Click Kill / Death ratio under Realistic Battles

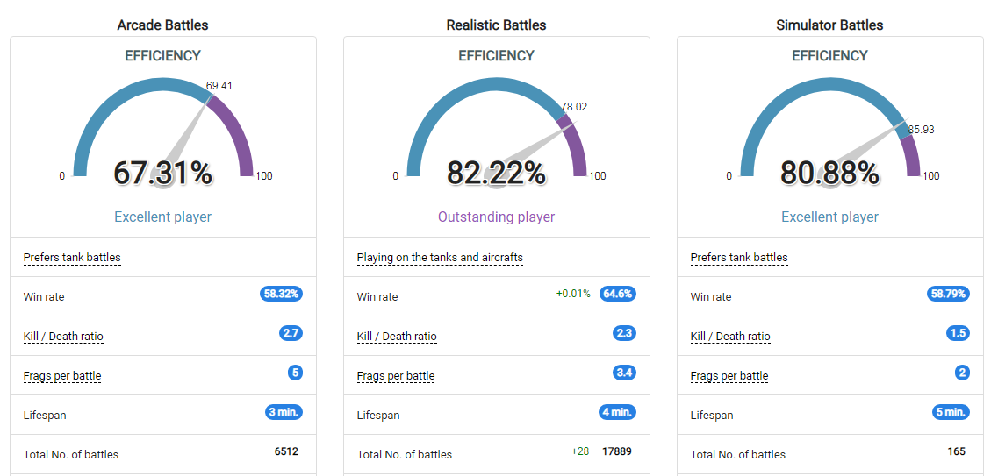pos(397,337)
